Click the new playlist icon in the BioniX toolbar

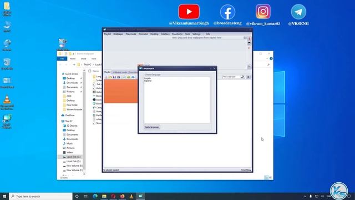106,77
